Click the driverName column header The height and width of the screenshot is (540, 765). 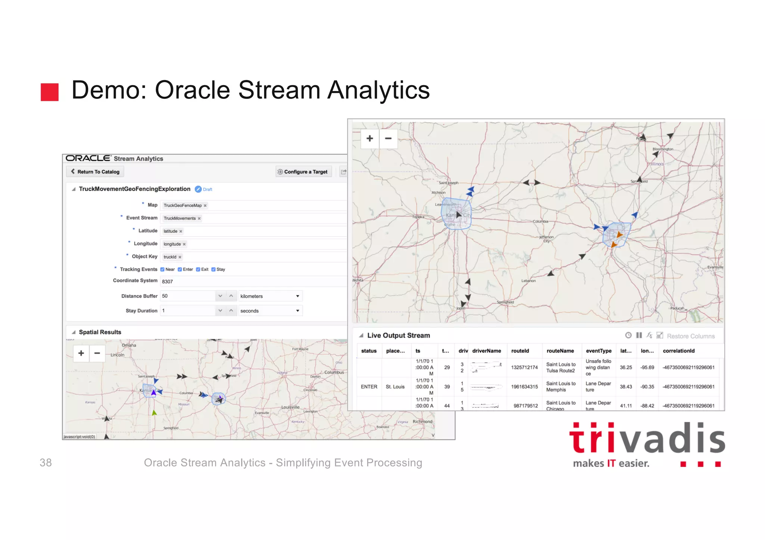coord(486,351)
